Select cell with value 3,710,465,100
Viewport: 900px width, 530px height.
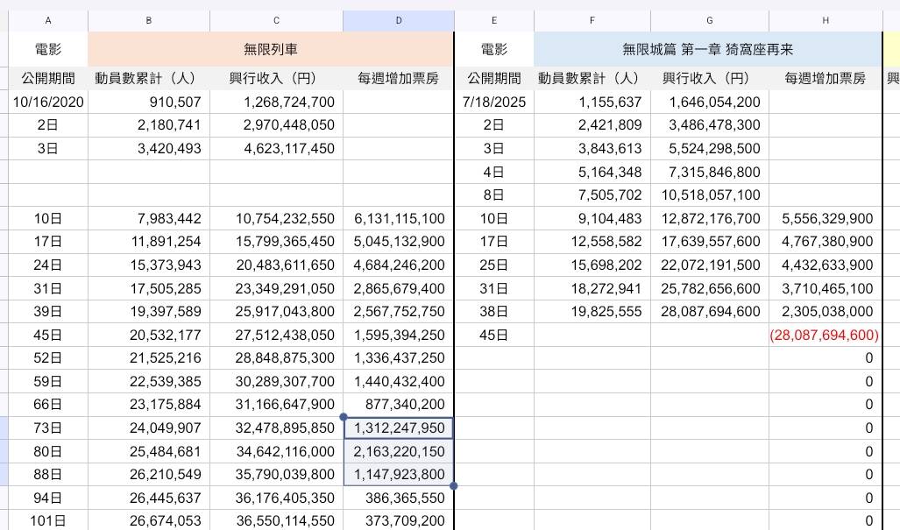pos(826,288)
